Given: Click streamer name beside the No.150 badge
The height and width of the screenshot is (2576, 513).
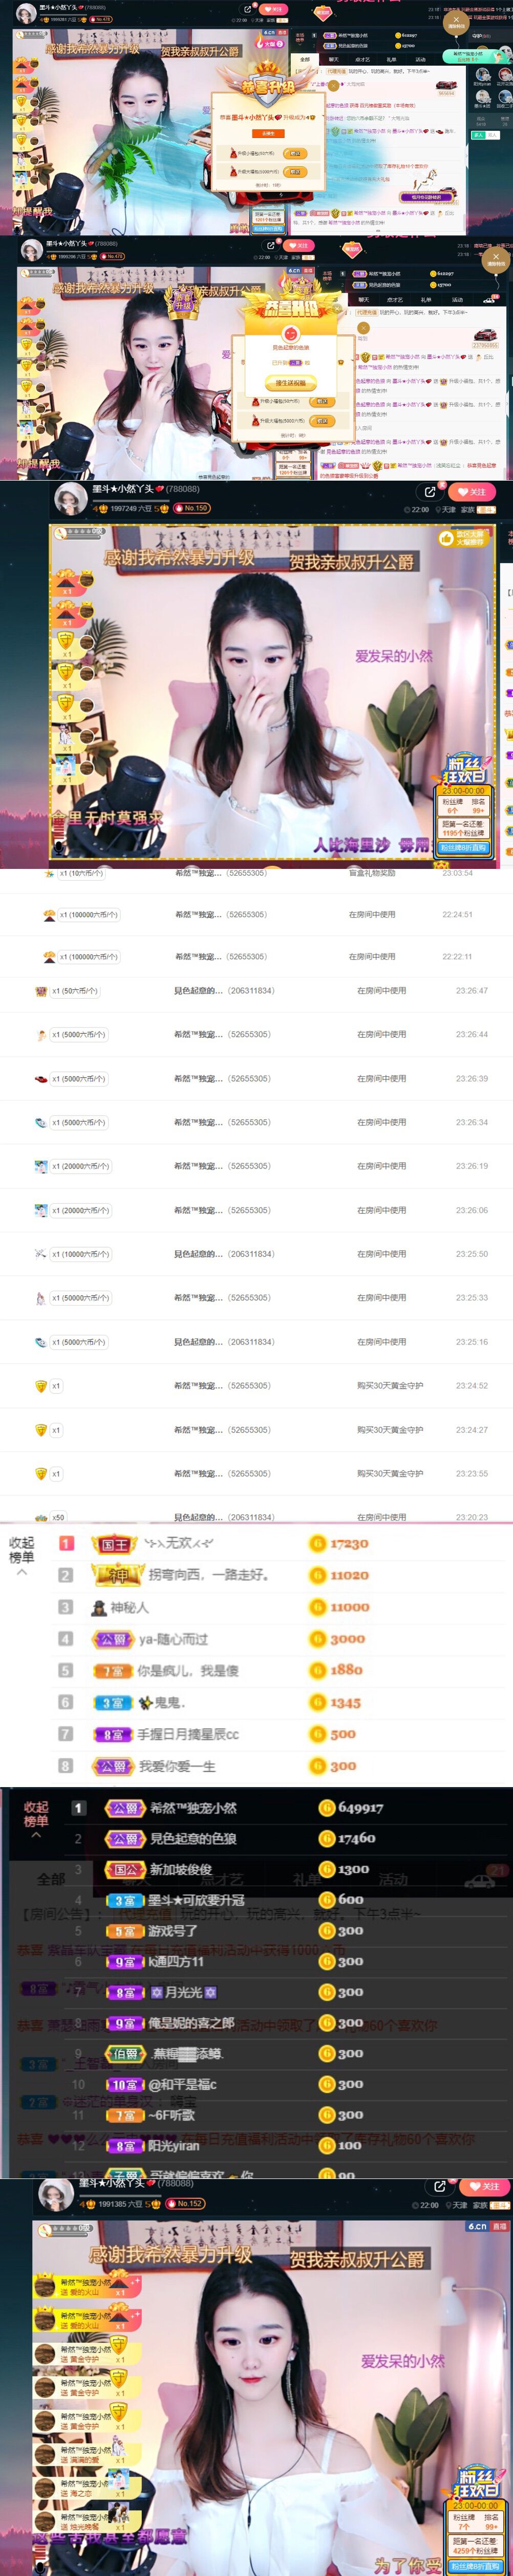Looking at the screenshot, I should [124, 489].
